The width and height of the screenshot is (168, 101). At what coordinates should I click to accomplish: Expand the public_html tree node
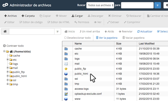click(x=8, y=76)
